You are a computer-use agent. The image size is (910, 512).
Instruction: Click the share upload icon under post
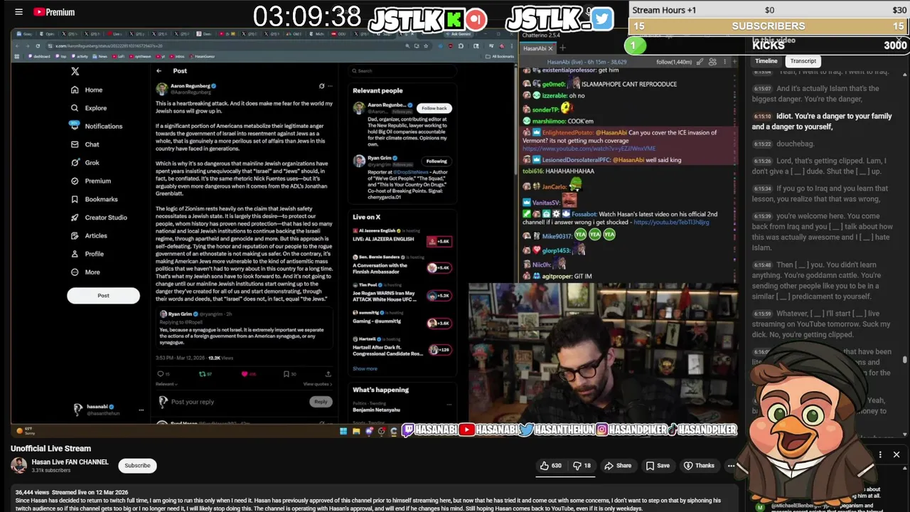pyautogui.click(x=328, y=373)
